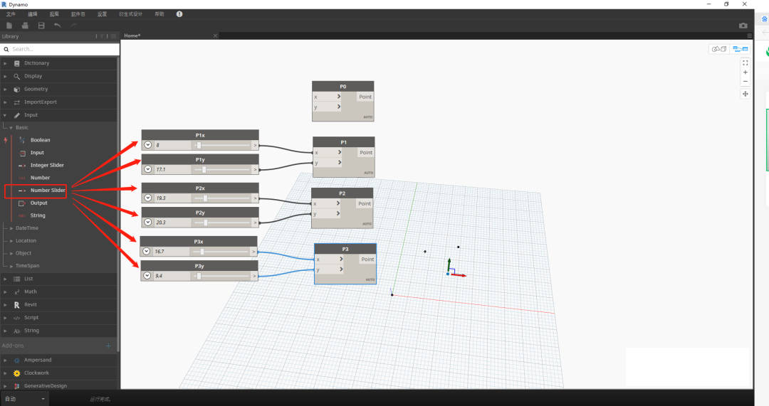Screen dimensions: 769x406
Task: Click the Save toolbar icon
Action: (41, 26)
